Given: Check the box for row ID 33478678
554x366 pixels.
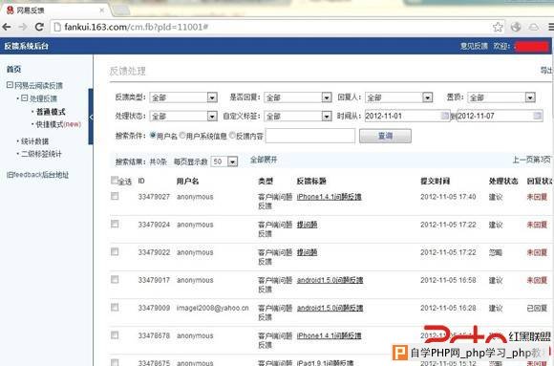Looking at the screenshot, I should click(115, 334).
